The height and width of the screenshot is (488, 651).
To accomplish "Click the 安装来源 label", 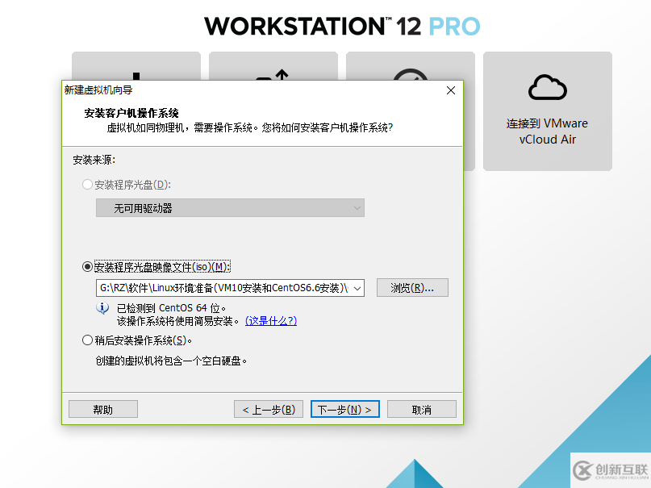I will pyautogui.click(x=94, y=161).
